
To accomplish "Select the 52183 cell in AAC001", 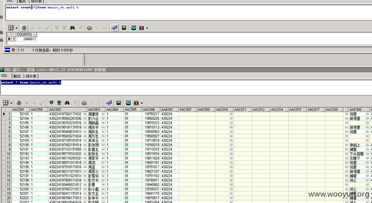I will [21, 114].
